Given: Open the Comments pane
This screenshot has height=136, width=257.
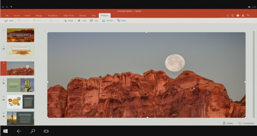Looking at the screenshot, I should (x=246, y=123).
